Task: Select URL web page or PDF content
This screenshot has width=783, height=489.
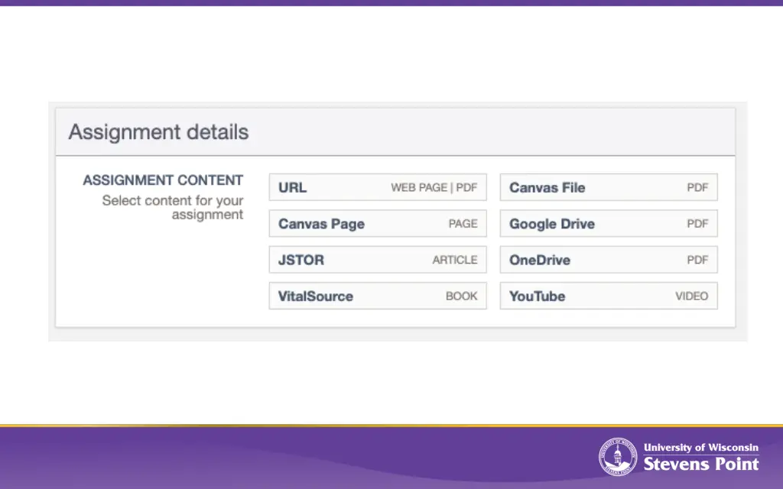Action: (378, 187)
